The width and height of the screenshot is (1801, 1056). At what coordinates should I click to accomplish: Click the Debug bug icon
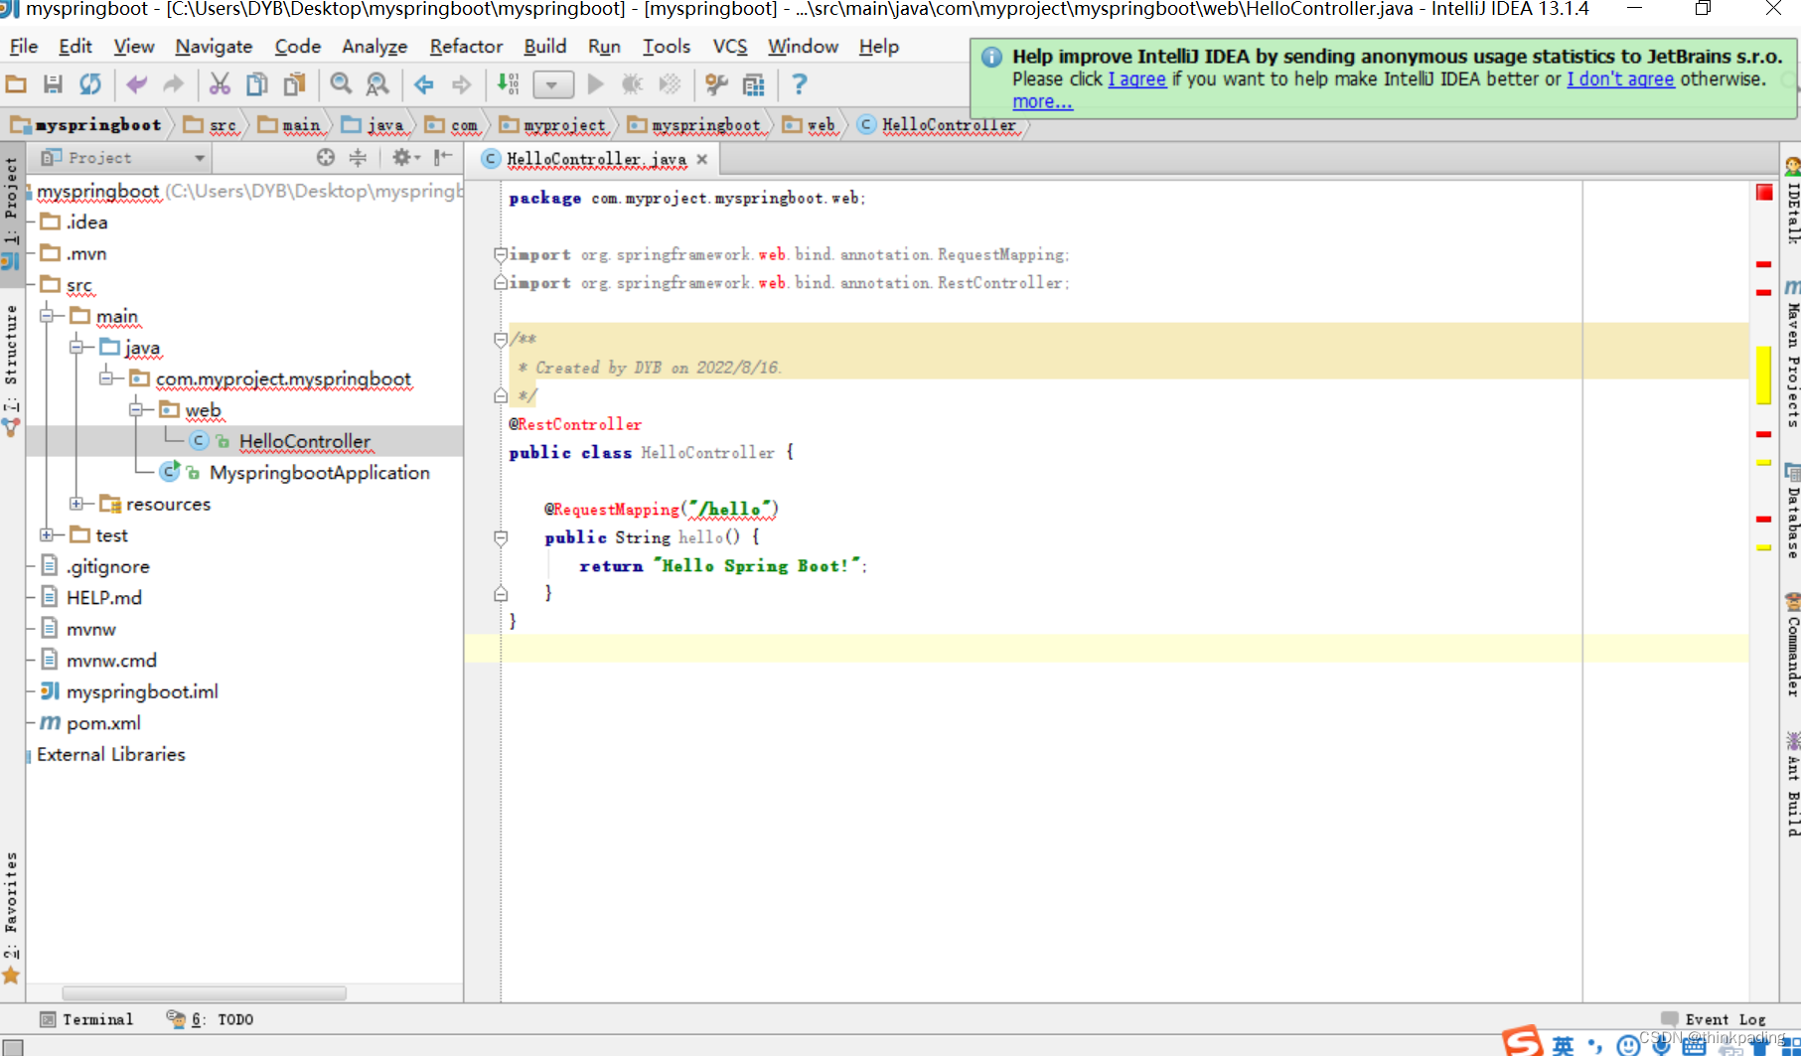[x=632, y=84]
